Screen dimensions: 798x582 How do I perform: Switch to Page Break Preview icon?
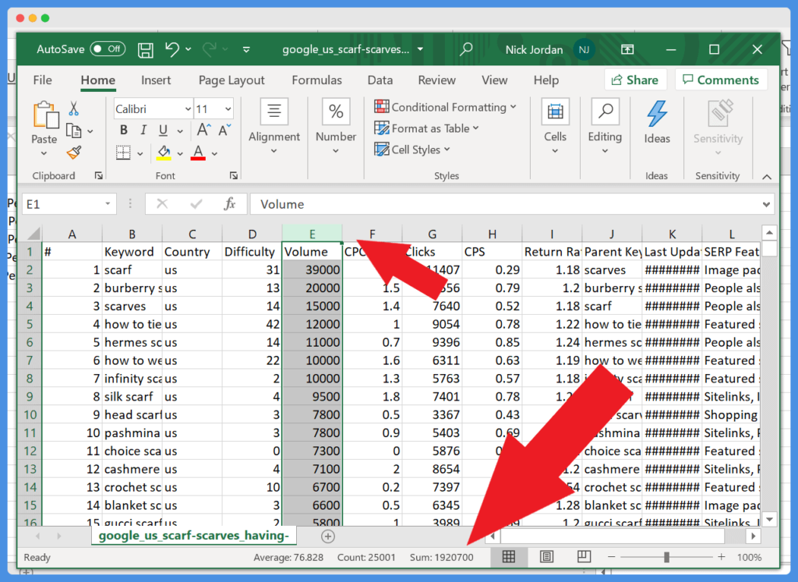tap(584, 557)
